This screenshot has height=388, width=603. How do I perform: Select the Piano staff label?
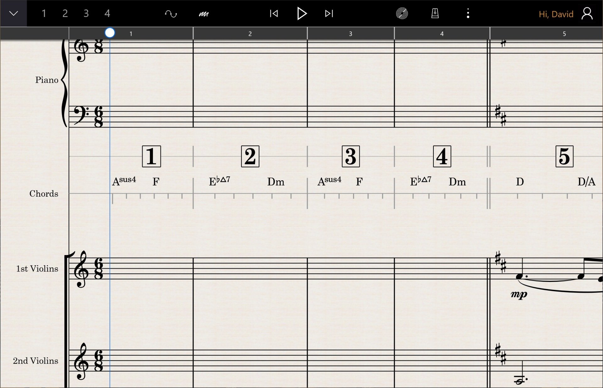[x=47, y=80]
